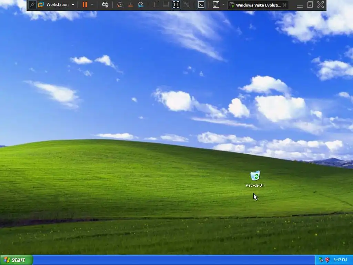
Task: Restore down the VMware window
Action: point(310,5)
